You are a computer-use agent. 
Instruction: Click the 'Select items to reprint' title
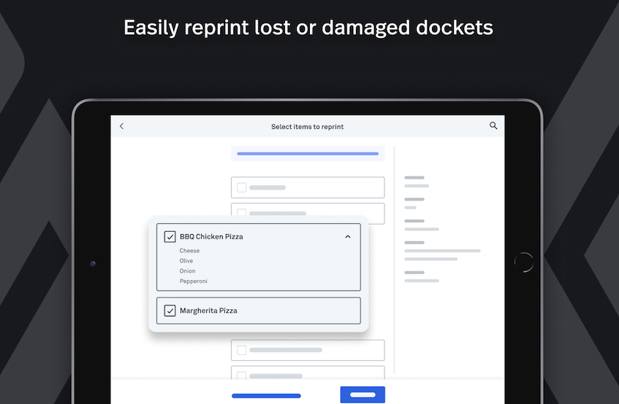click(x=307, y=127)
